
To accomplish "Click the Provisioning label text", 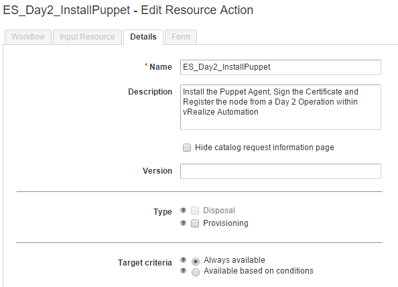I will [226, 223].
